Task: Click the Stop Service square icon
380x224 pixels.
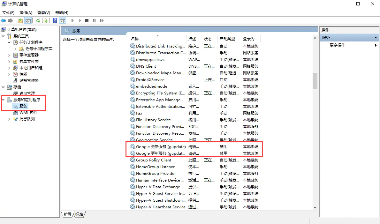Action: [x=87, y=21]
